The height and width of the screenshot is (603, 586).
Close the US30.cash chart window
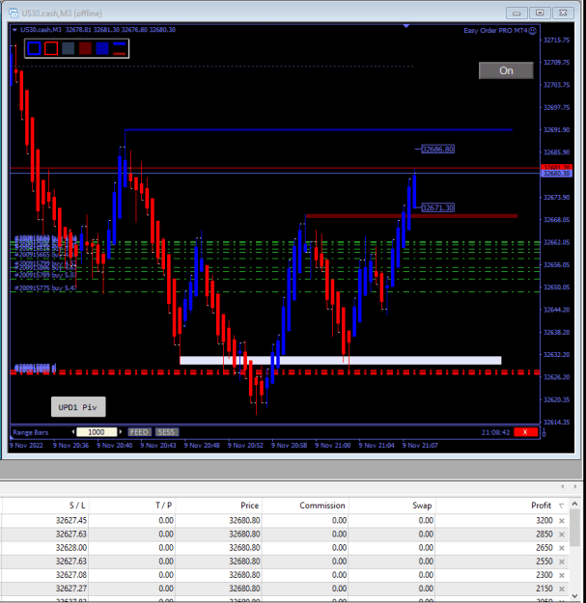(x=563, y=14)
